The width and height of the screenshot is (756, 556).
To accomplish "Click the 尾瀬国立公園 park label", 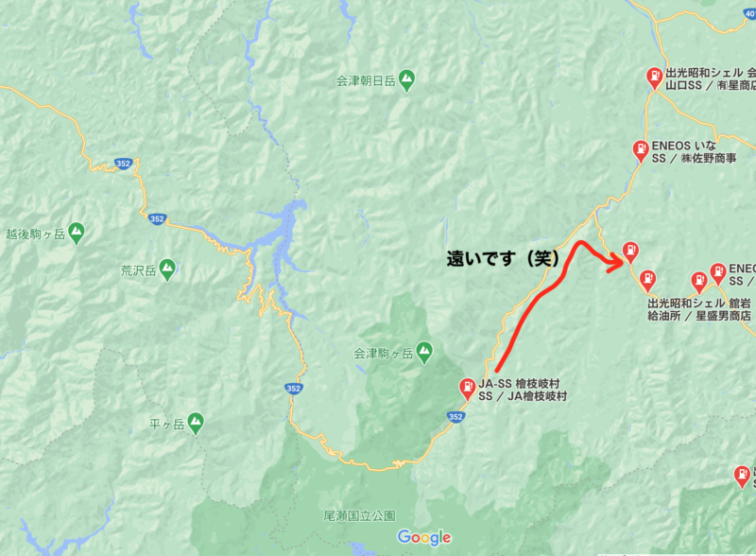I will pyautogui.click(x=359, y=516).
